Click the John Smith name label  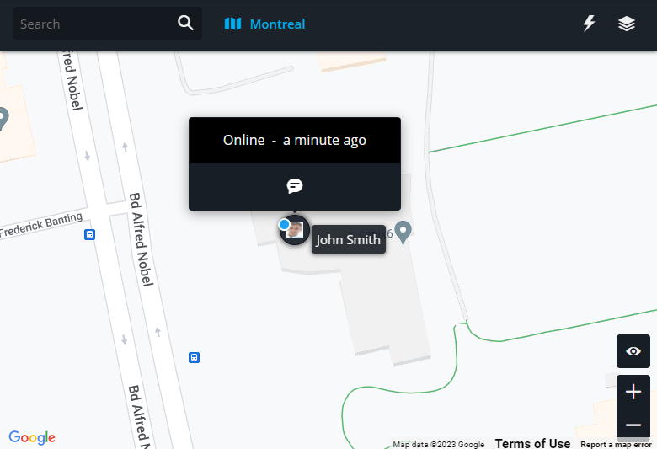[348, 239]
